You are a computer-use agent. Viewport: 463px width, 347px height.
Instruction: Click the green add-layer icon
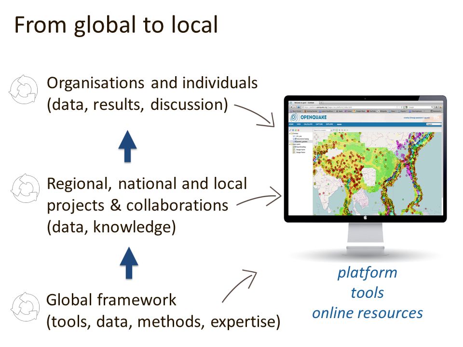[296, 130]
